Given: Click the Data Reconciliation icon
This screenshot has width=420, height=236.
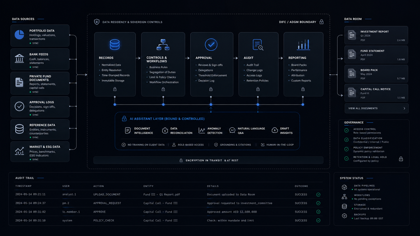Looking at the screenshot, I should [x=165, y=130].
